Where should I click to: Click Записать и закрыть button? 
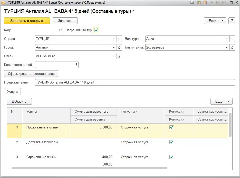(27, 21)
